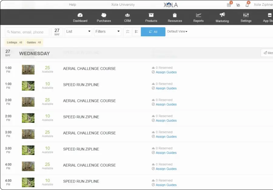The image size is (273, 190).
Task: Open the Filters dropdown
Action: [x=107, y=31]
